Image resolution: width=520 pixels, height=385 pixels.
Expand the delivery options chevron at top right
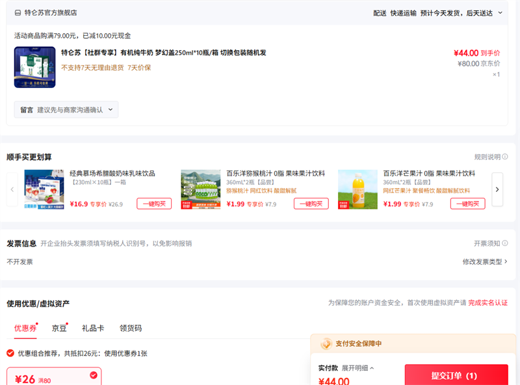pyautogui.click(x=500, y=12)
